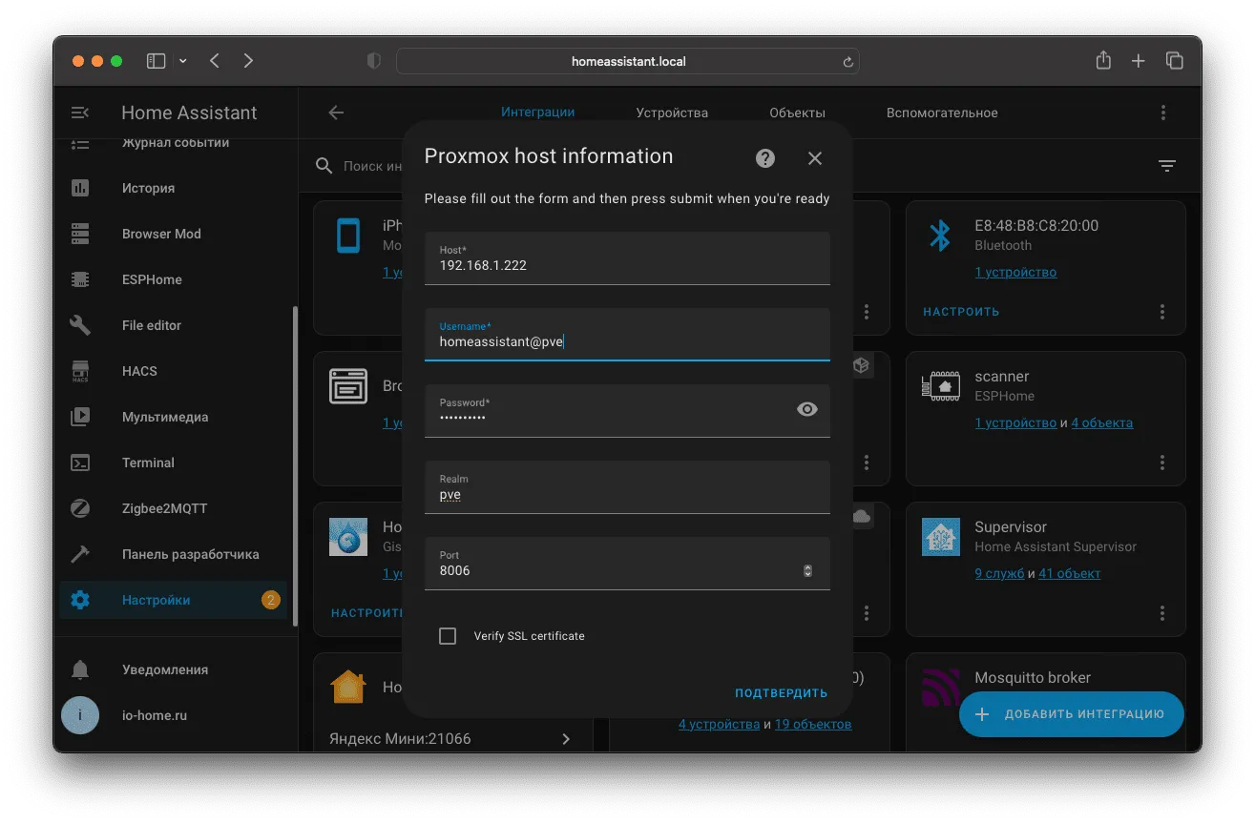Open HACS in the sidebar

tap(172, 371)
